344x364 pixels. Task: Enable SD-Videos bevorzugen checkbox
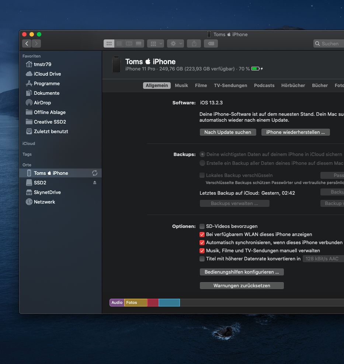tap(202, 226)
